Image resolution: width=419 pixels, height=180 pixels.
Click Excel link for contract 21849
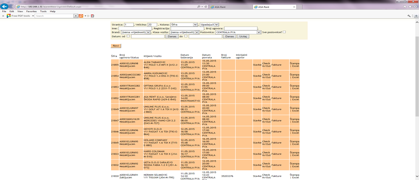(x=295, y=111)
